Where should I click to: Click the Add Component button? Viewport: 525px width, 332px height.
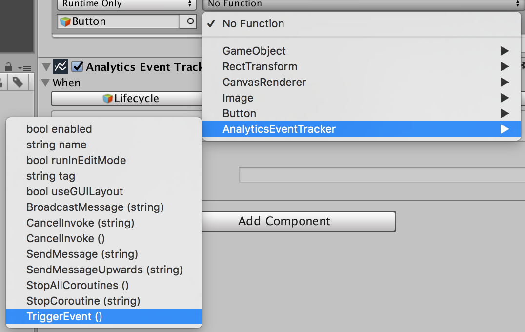pyautogui.click(x=299, y=222)
